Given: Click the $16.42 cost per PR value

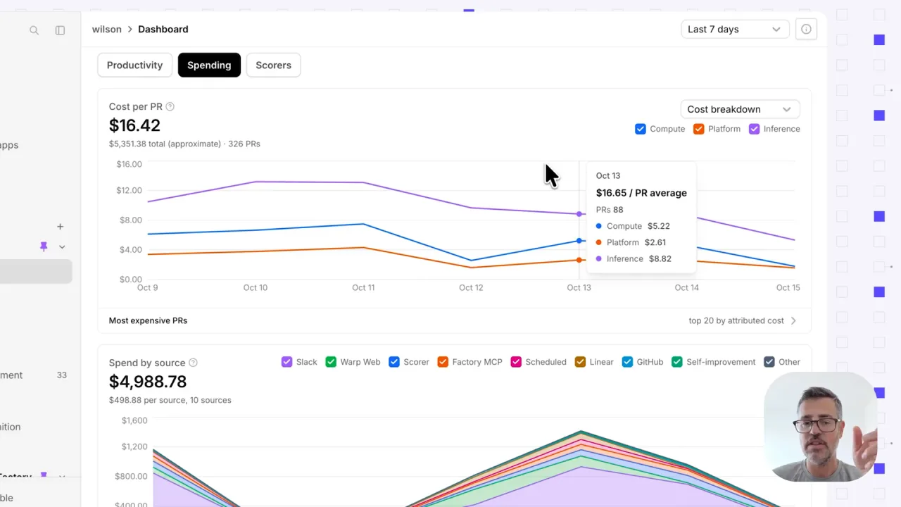Looking at the screenshot, I should 134,125.
